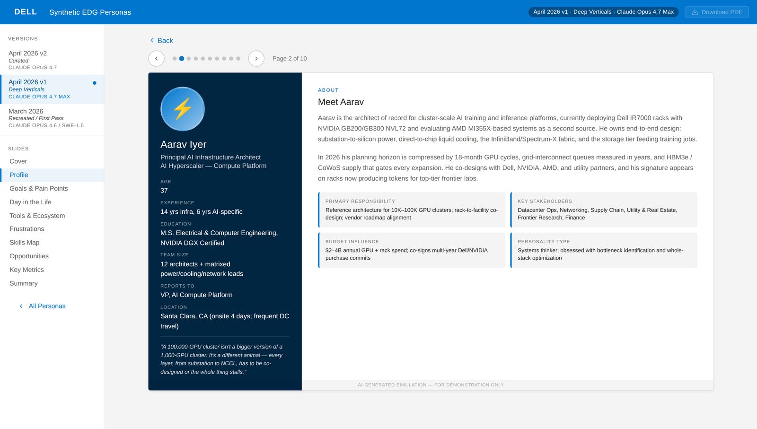Screen dimensions: 757x429
Task: Open the Skills Map slide
Action: pyautogui.click(x=25, y=242)
